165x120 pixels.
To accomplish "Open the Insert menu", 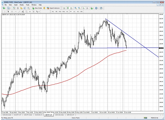I will pos(16,5).
